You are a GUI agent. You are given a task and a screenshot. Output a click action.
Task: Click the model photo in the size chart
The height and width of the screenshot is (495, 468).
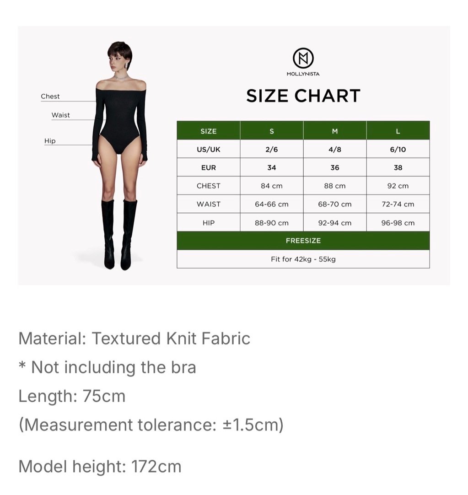[x=120, y=156]
